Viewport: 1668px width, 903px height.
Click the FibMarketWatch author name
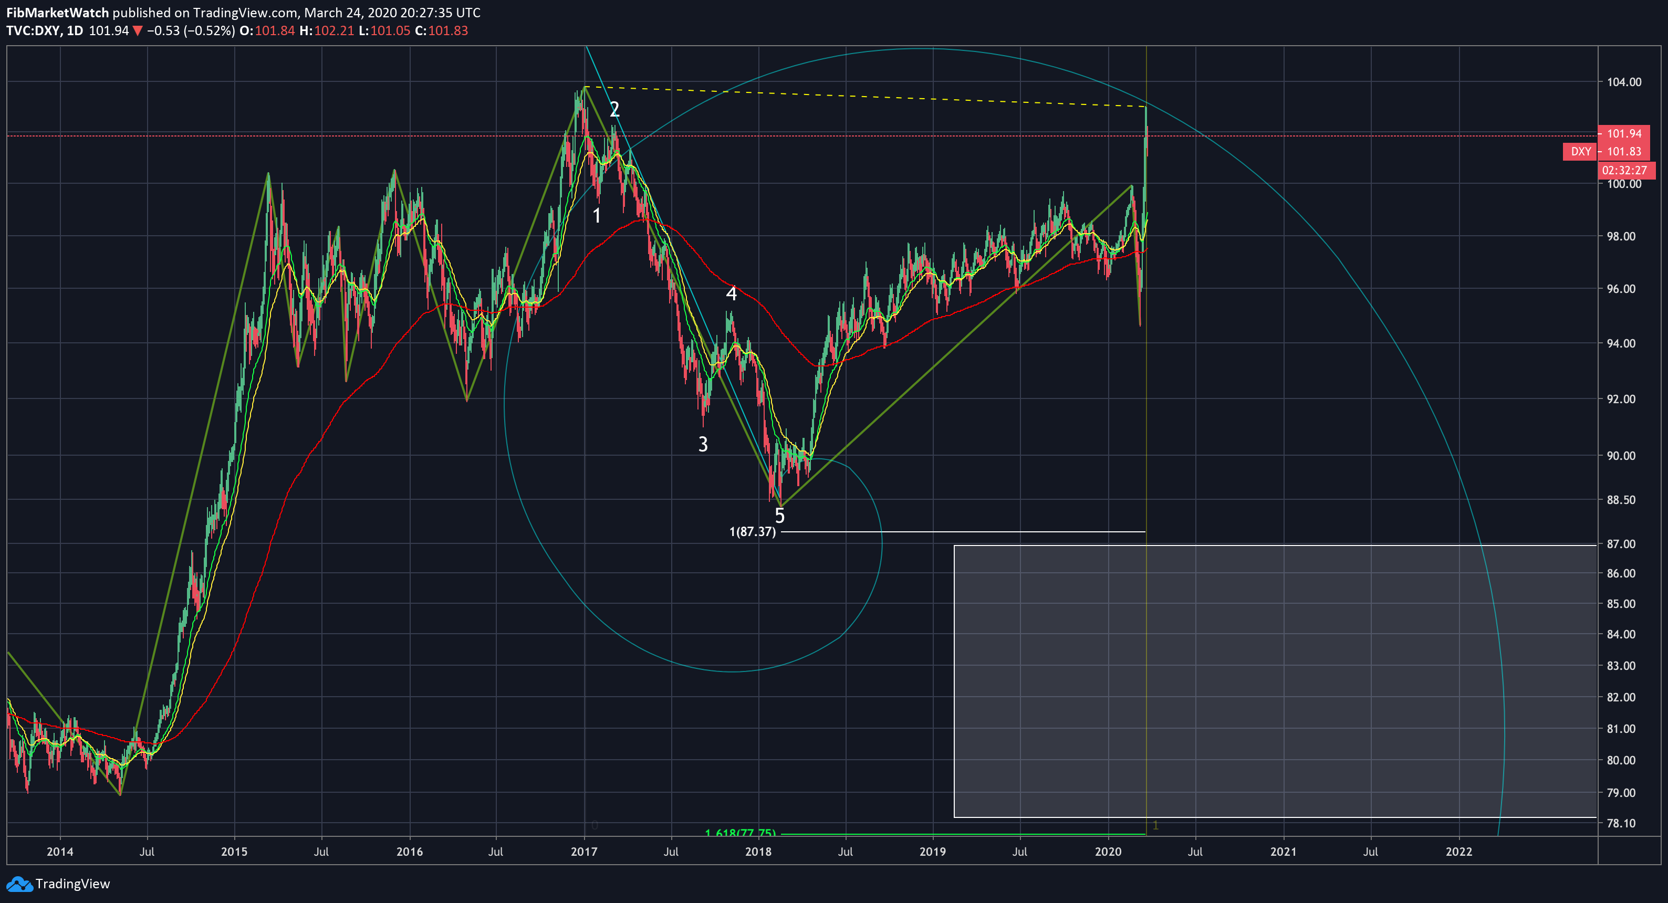pos(58,12)
